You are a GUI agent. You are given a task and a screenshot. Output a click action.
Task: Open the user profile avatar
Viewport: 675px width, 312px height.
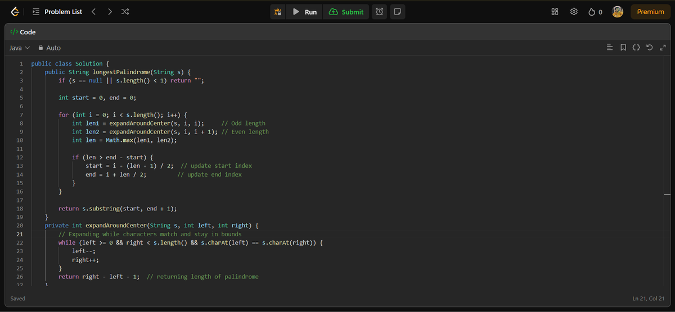618,12
